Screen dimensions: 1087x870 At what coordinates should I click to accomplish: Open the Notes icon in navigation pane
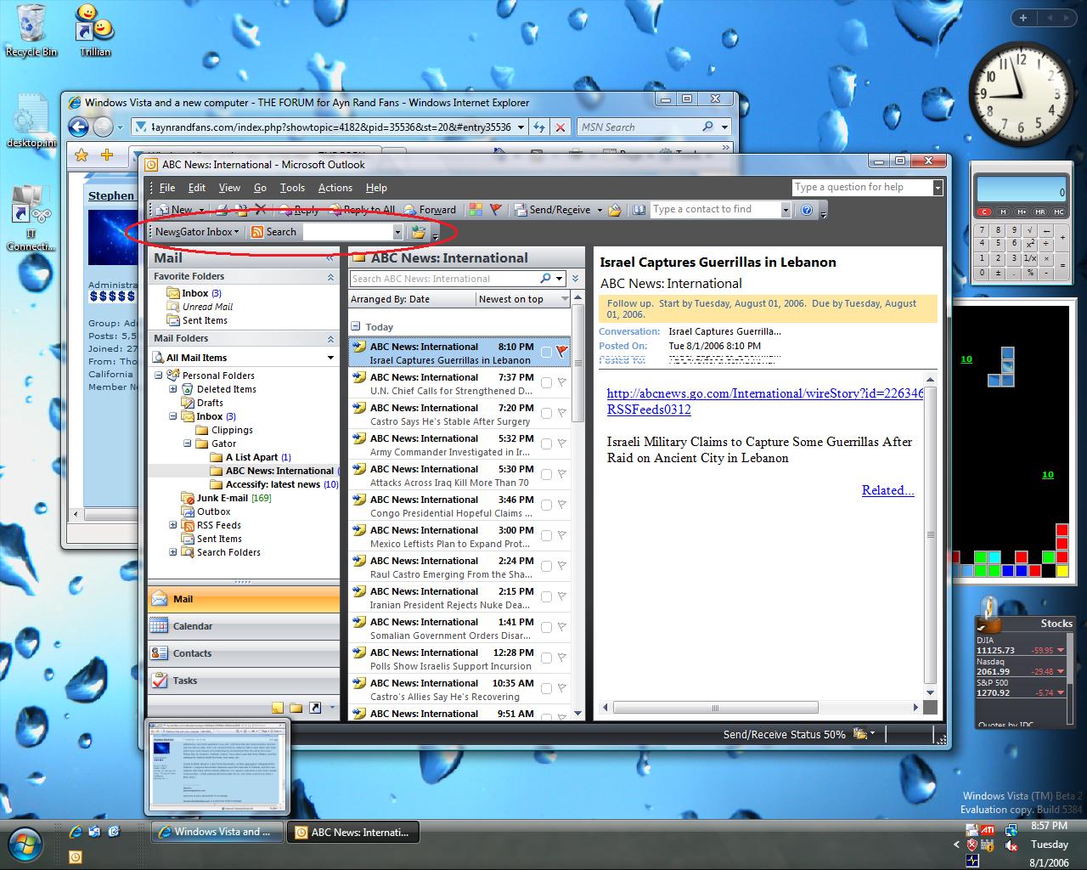click(278, 708)
